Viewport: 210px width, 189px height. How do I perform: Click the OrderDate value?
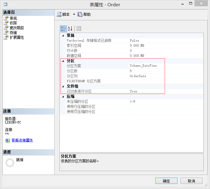[x=138, y=76]
